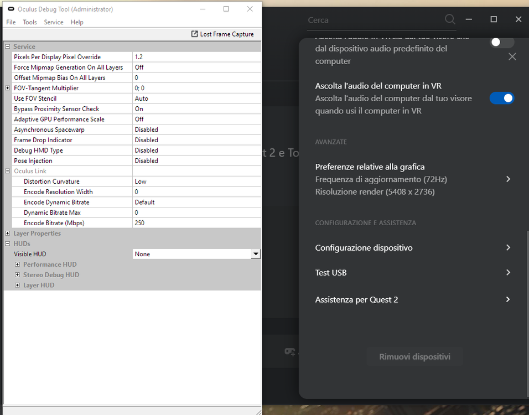Select the Visible HUD row label
This screenshot has width=529, height=415.
pos(30,254)
